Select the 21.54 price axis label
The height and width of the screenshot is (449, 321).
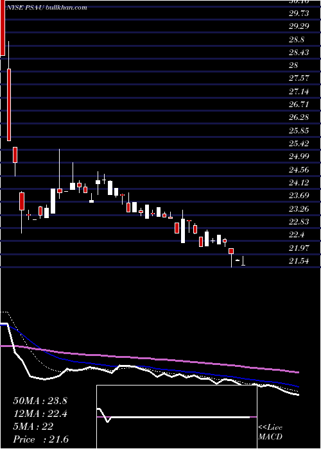coord(299,261)
